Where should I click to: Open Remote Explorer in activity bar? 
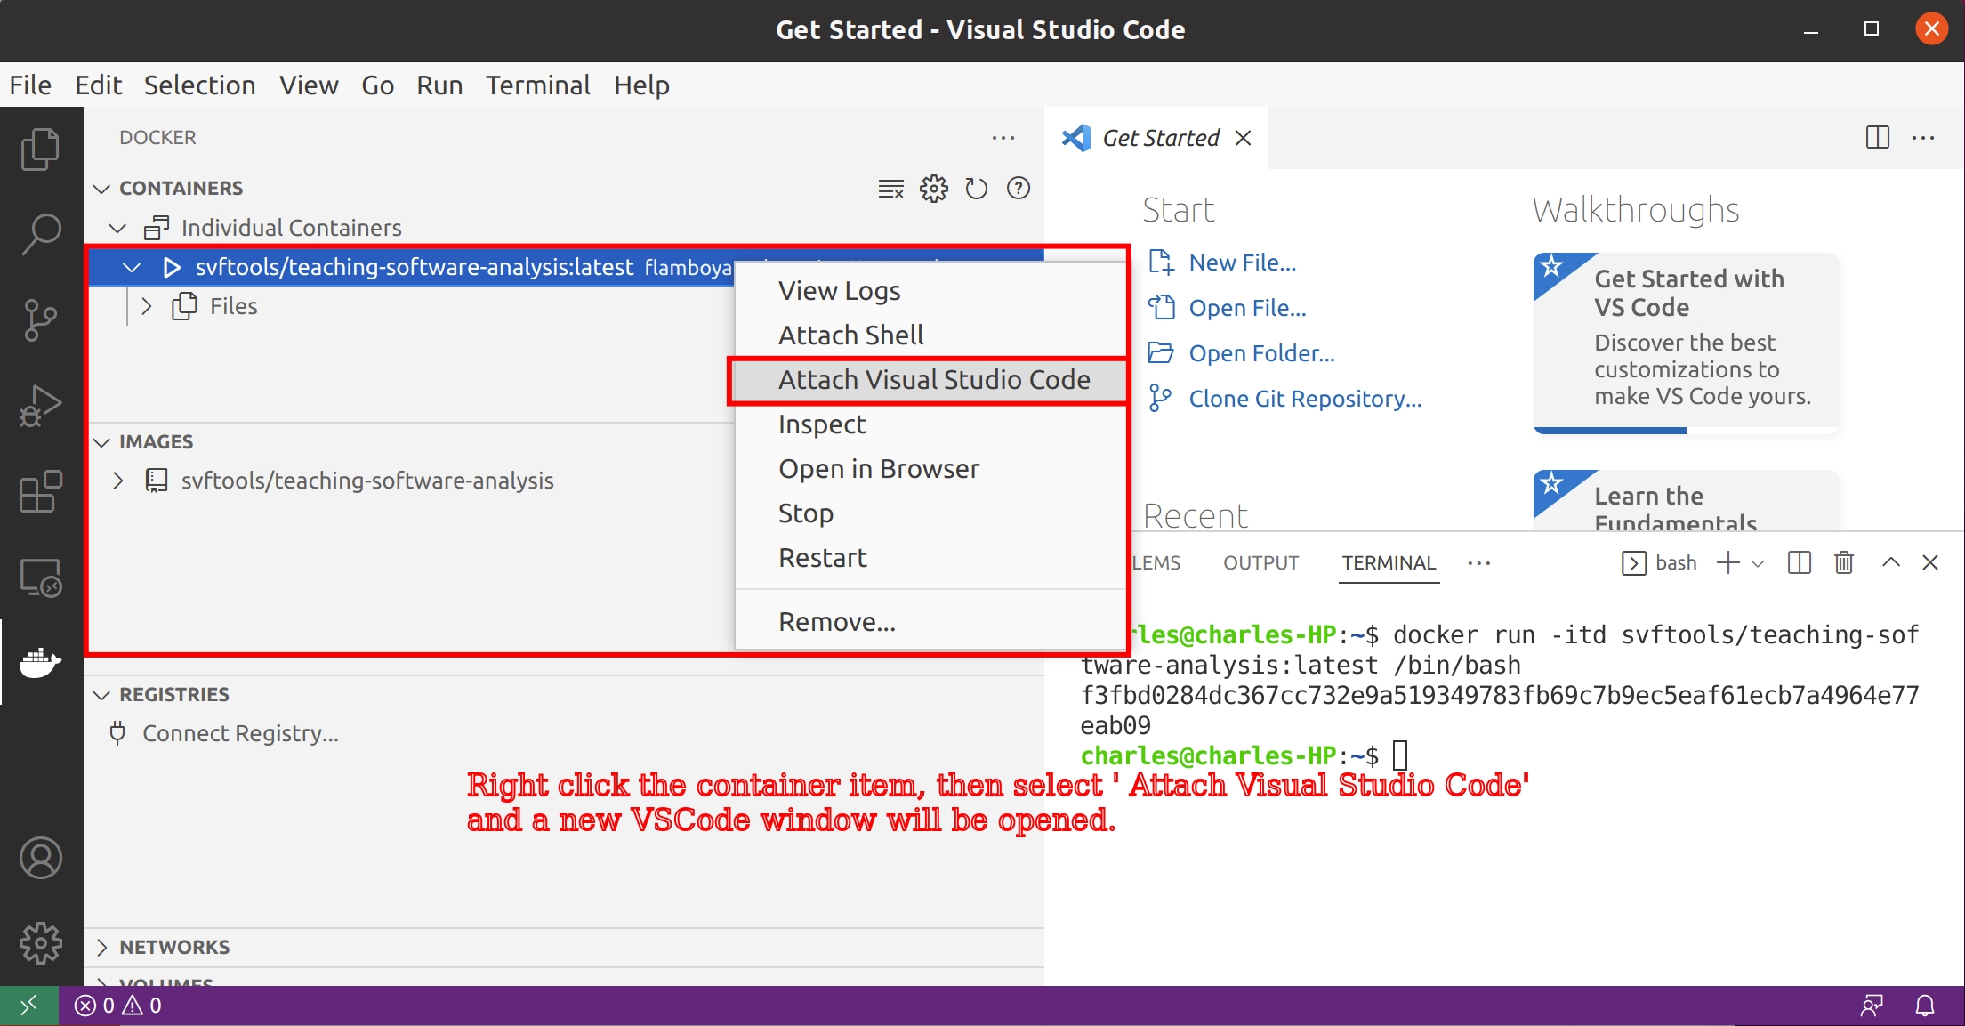coord(40,578)
